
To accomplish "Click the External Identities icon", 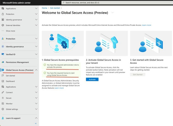I will 3,25.
